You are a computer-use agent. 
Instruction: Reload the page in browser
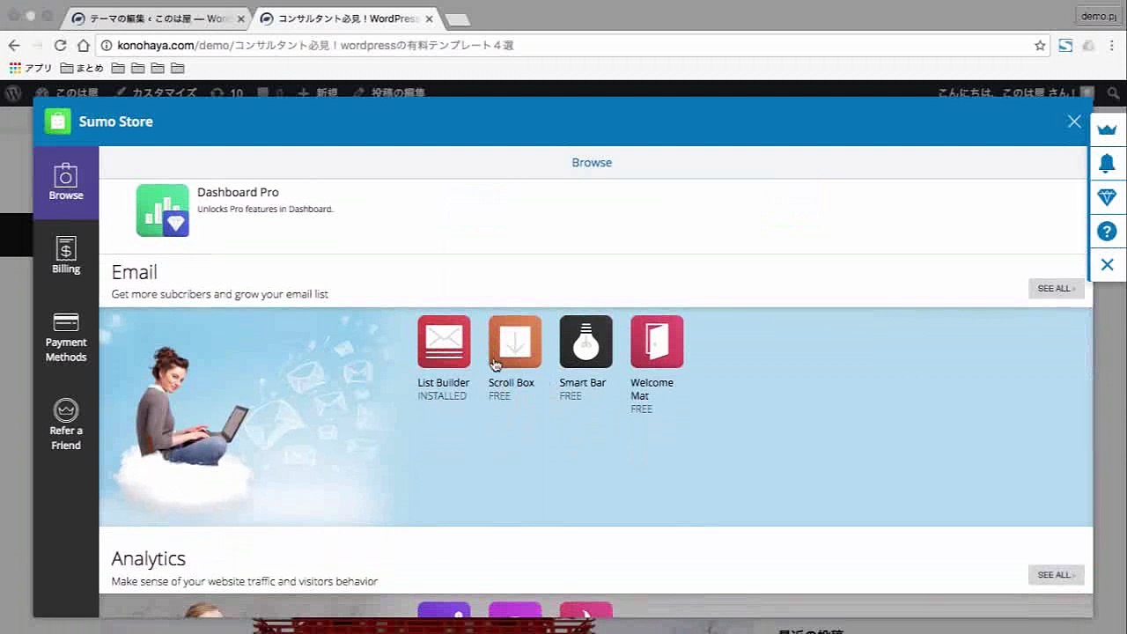(x=60, y=46)
